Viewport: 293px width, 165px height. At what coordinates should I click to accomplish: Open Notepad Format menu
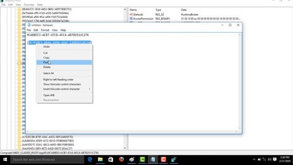tap(45, 30)
